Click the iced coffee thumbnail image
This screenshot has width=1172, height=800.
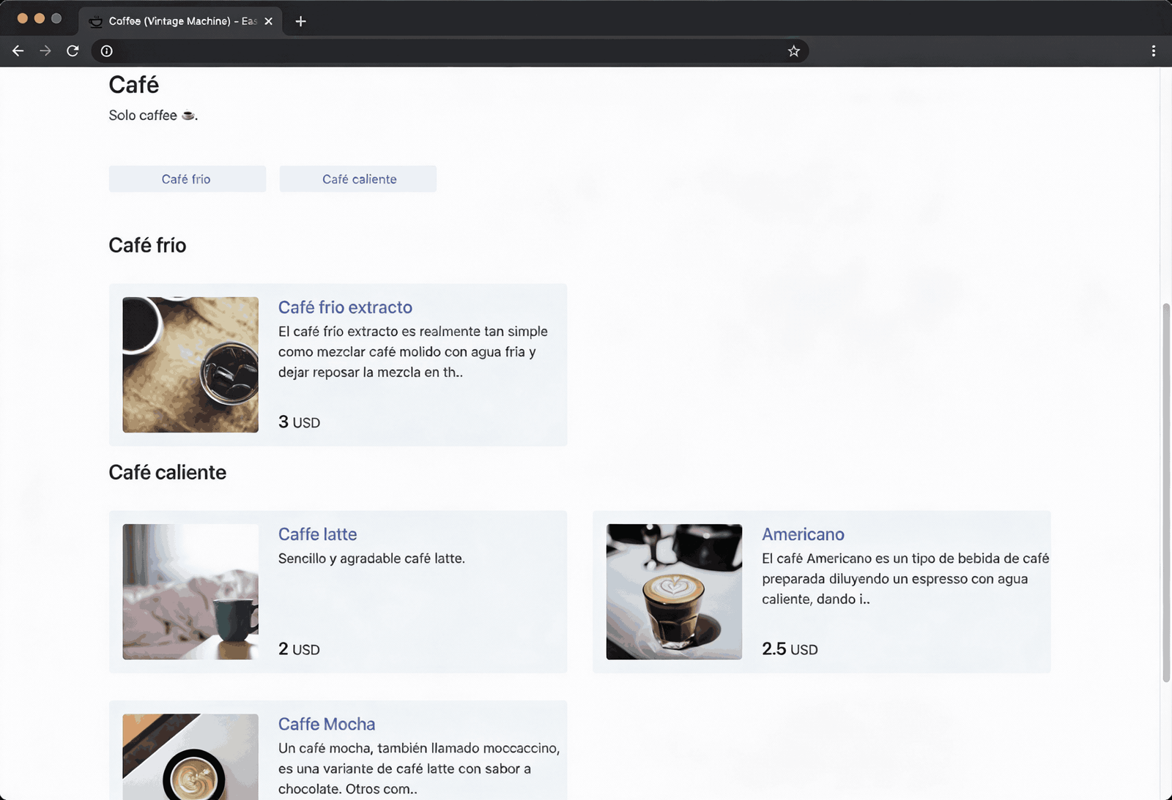(x=190, y=365)
